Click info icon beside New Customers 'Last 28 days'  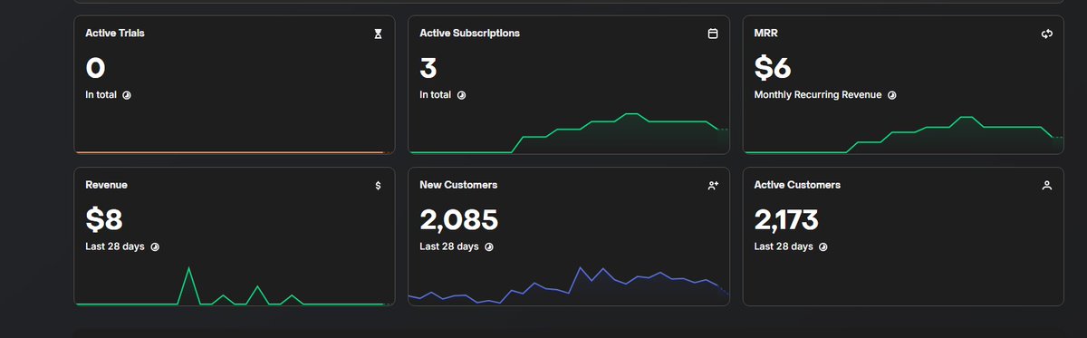[489, 246]
